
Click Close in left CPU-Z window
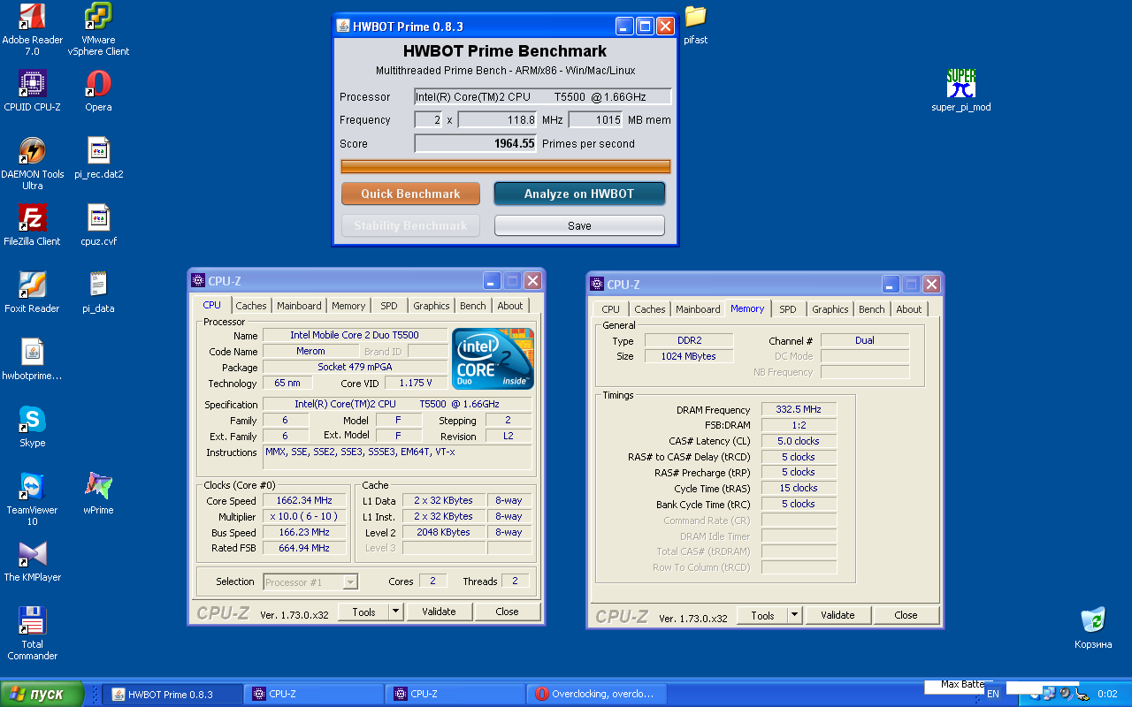pos(507,612)
